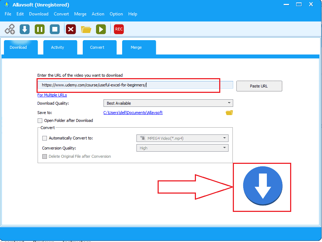
Task: Click the large blue round download button
Action: point(263,186)
